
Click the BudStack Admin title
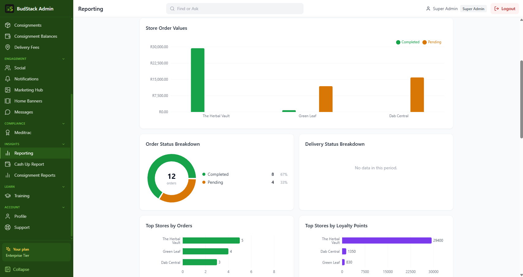pyautogui.click(x=35, y=9)
